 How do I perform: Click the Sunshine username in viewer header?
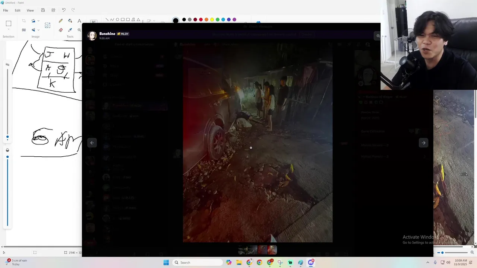click(107, 33)
